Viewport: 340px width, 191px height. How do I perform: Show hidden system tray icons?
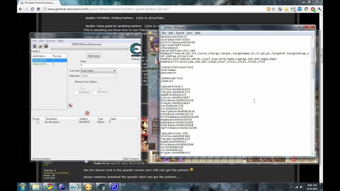pyautogui.click(x=291, y=187)
